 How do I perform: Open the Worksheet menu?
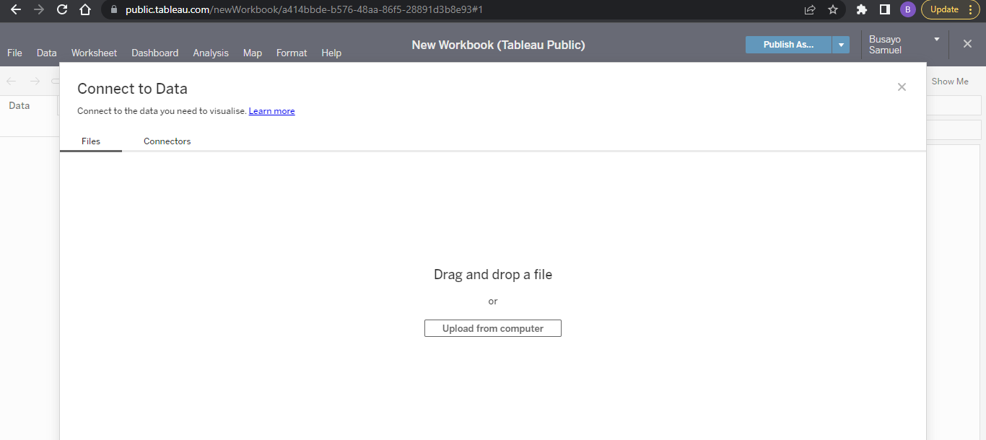pos(94,53)
